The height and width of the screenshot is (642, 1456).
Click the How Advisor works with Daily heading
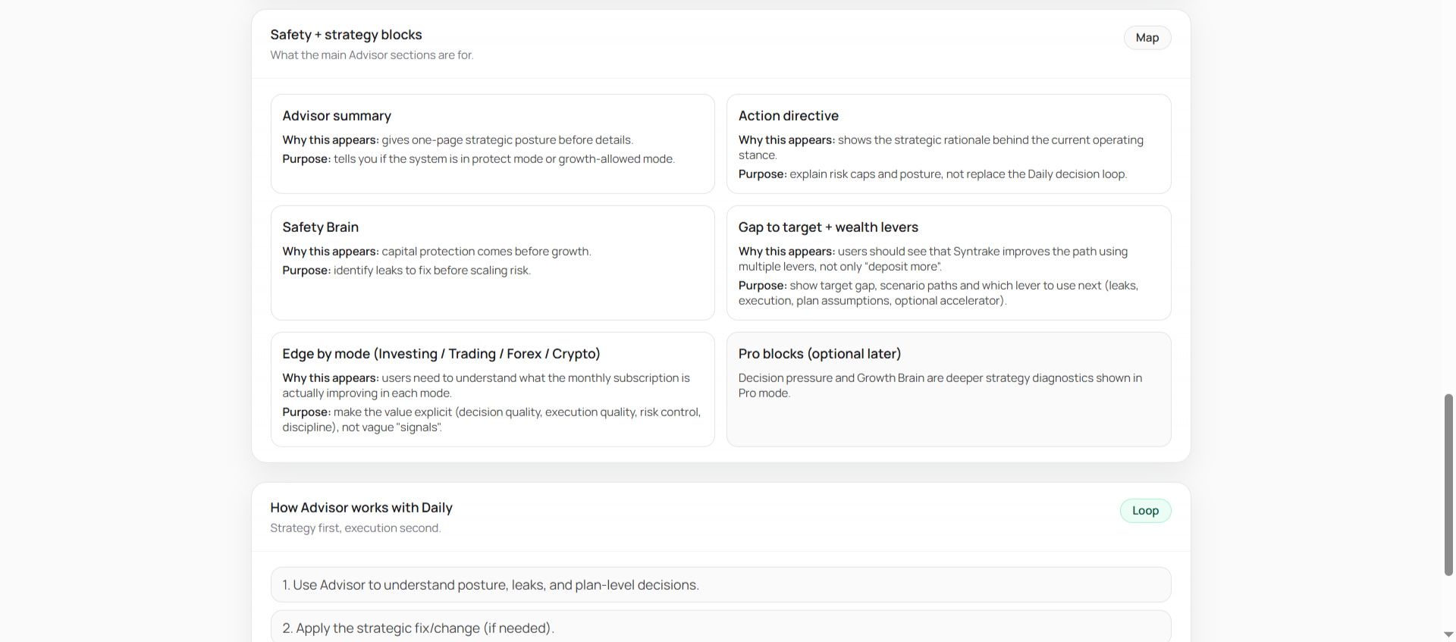tap(361, 507)
